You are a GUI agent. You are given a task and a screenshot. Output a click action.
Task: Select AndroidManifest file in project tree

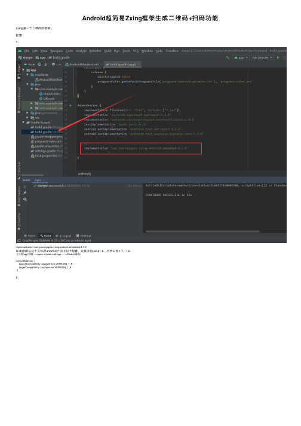[x=49, y=79]
